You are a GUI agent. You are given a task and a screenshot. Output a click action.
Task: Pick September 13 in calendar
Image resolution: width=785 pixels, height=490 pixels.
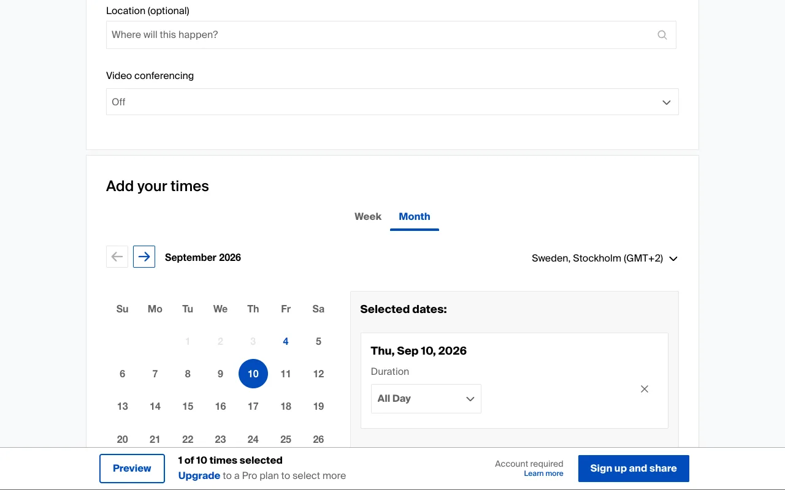coord(123,406)
